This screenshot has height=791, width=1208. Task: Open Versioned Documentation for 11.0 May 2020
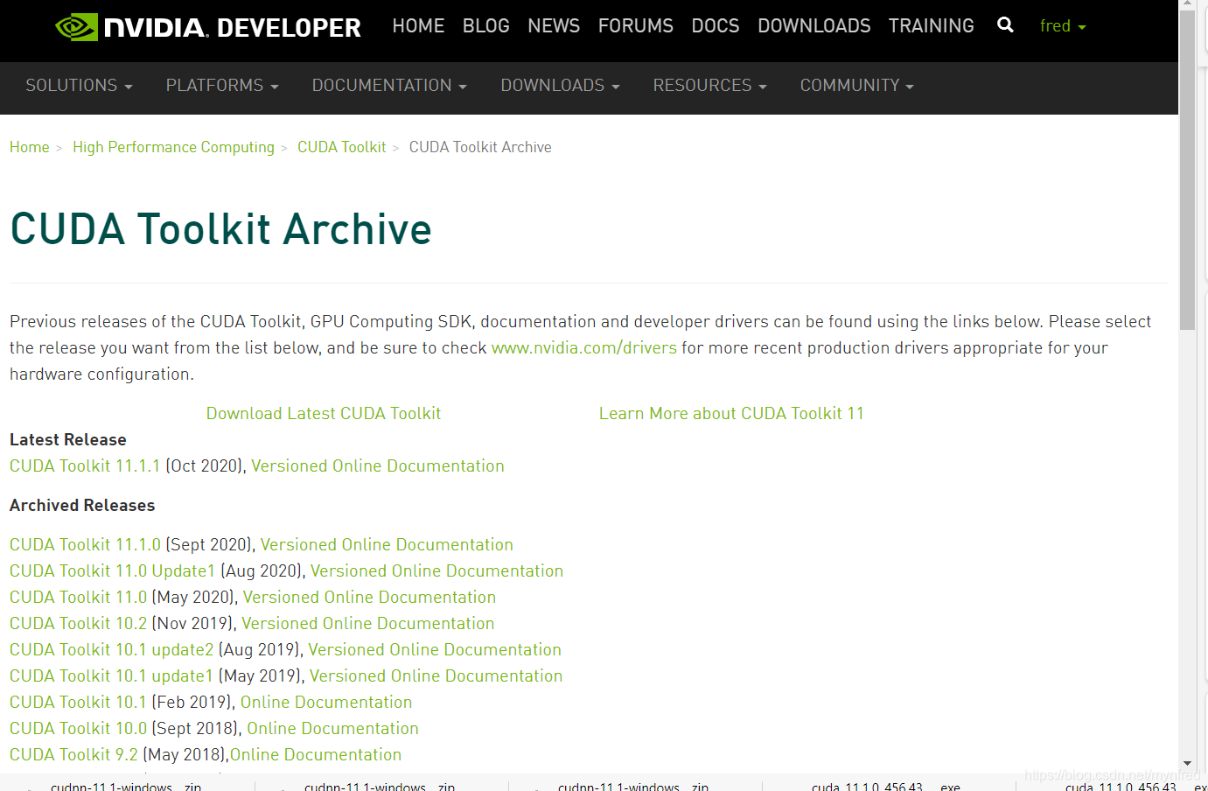pyautogui.click(x=369, y=598)
